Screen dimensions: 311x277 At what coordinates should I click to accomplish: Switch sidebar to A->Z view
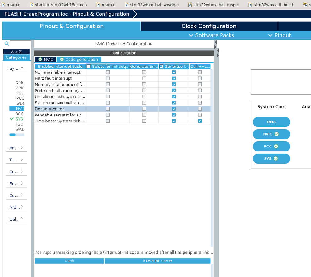click(17, 52)
